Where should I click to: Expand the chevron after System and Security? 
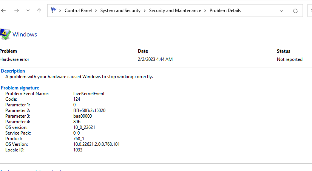tap(144, 11)
